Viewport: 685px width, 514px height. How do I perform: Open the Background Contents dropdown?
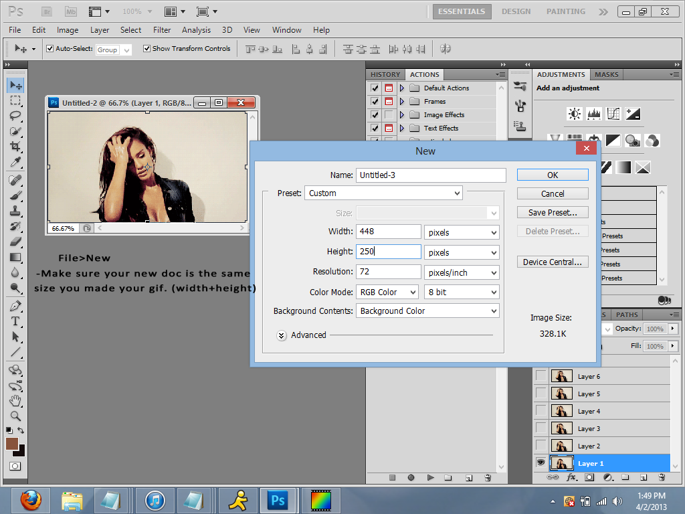point(427,311)
